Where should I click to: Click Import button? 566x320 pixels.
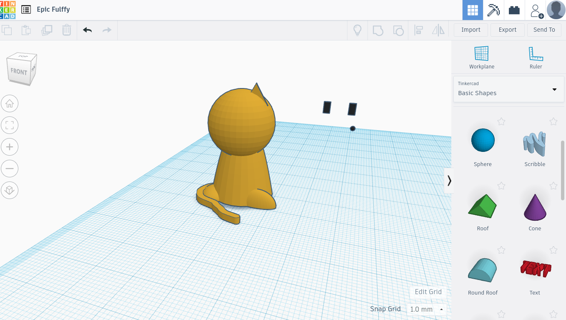pos(471,30)
